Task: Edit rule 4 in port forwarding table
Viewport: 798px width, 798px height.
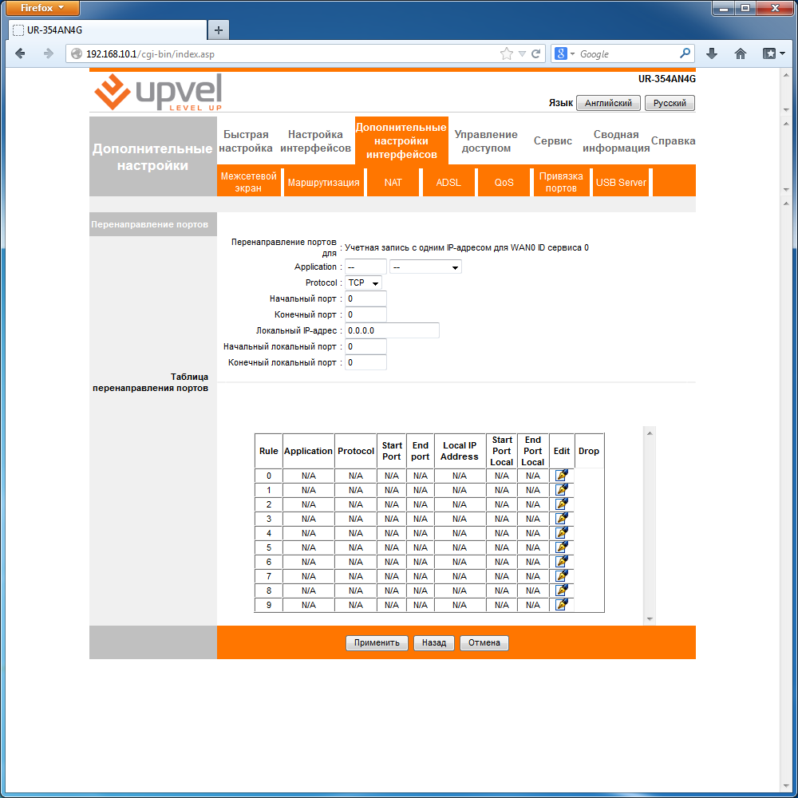Action: [561, 532]
